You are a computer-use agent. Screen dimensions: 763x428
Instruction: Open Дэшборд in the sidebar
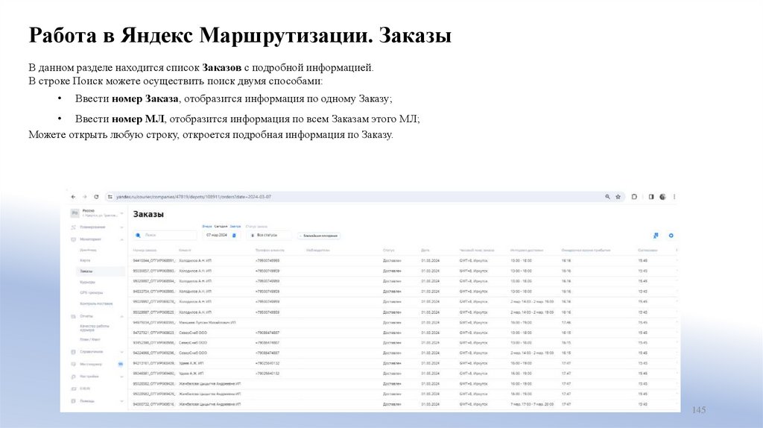(x=89, y=250)
